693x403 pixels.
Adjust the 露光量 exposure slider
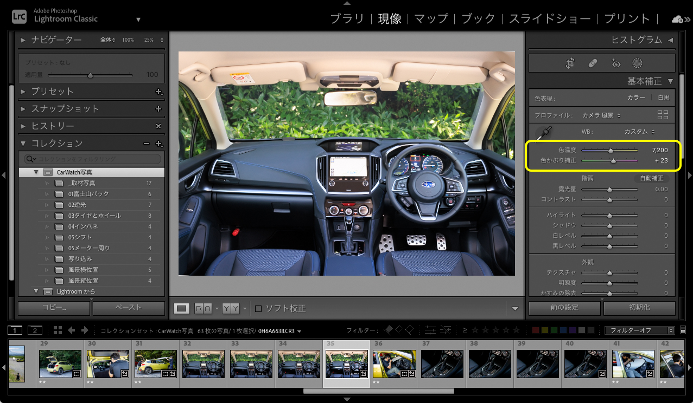(610, 189)
